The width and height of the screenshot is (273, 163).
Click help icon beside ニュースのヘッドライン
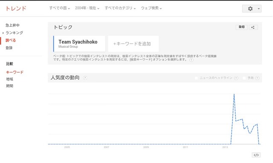[236, 78]
